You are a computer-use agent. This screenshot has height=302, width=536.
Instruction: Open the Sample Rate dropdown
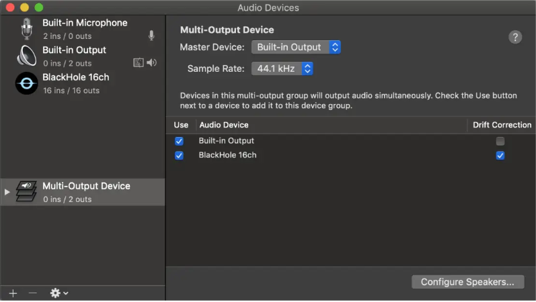pyautogui.click(x=282, y=68)
